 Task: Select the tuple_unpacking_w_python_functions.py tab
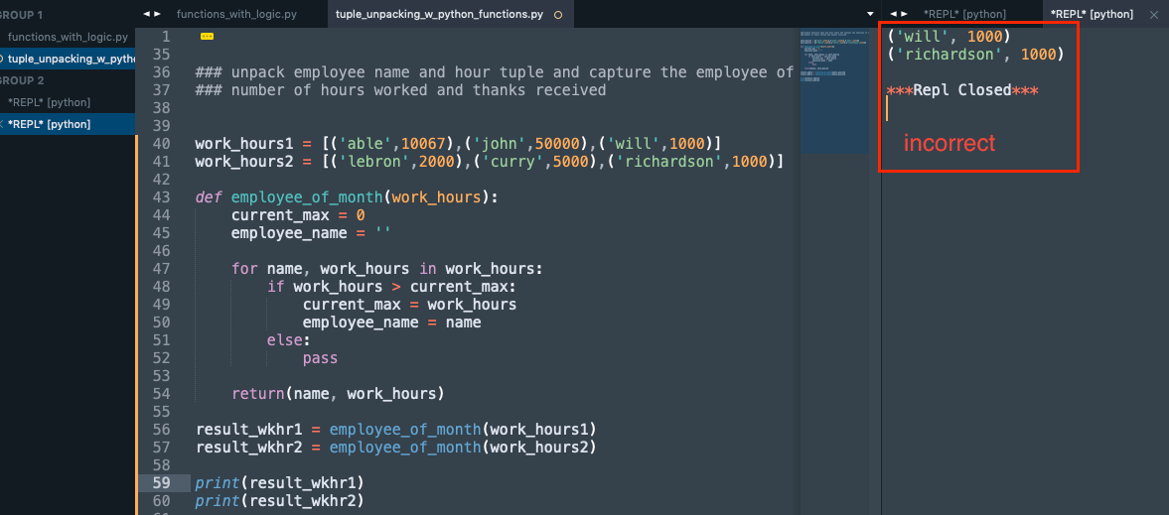point(439,14)
